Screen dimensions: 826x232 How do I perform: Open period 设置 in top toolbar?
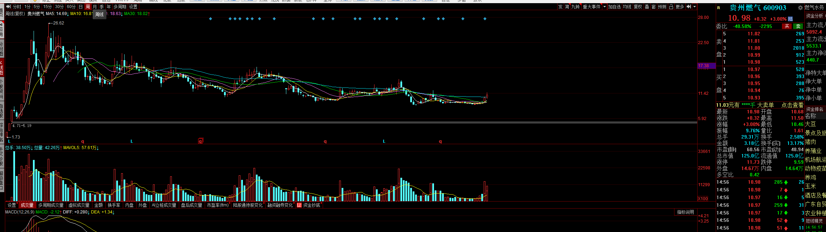tap(133, 7)
